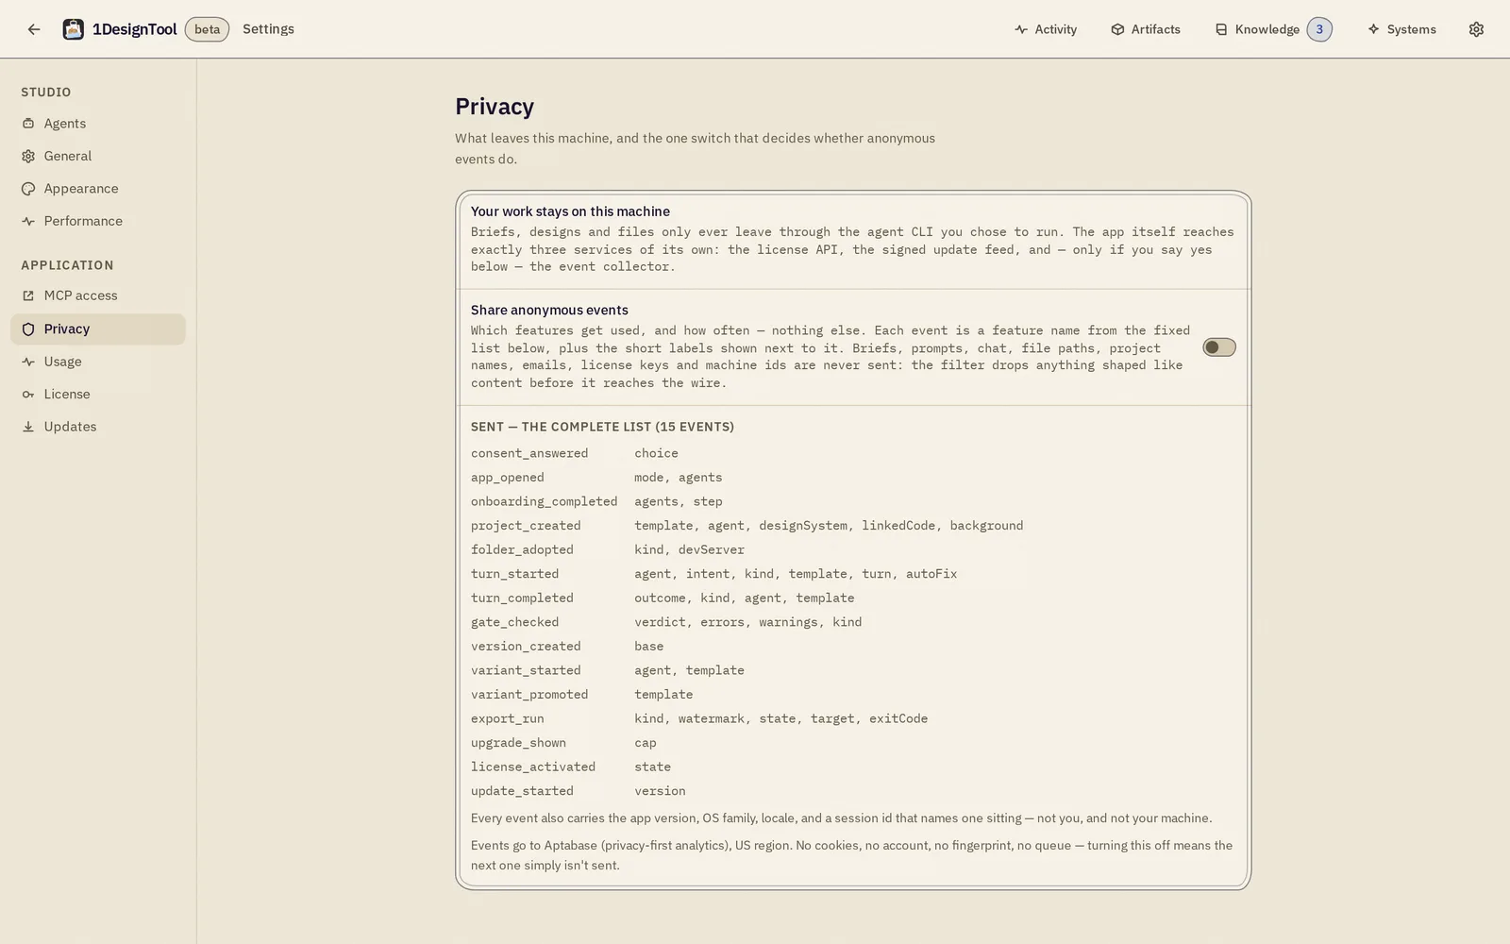
Task: Click the 'agents, step' labels
Action: 678,501
